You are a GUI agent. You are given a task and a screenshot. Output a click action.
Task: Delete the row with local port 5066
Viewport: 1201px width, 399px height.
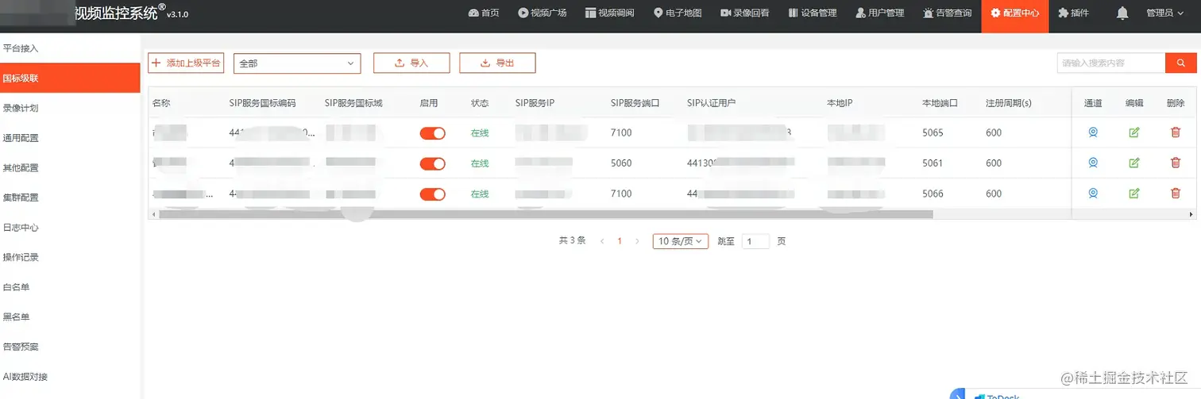[1176, 193]
